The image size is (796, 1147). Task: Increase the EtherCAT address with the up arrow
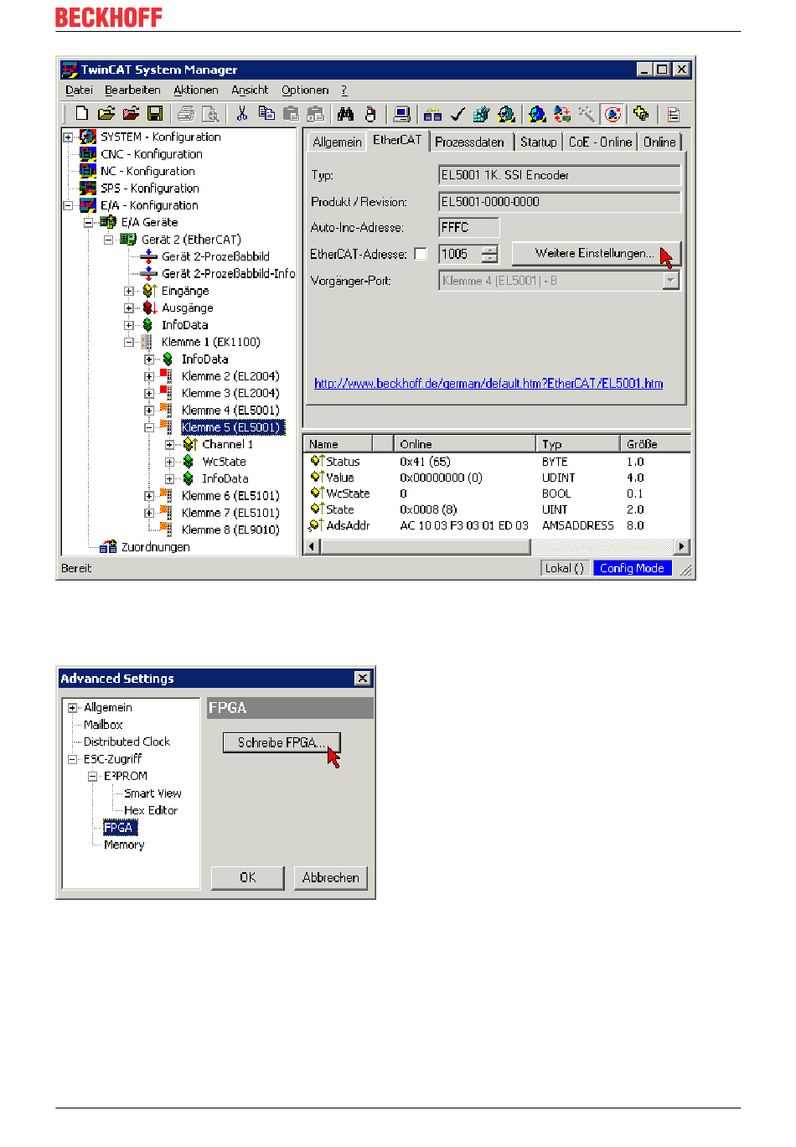click(490, 249)
